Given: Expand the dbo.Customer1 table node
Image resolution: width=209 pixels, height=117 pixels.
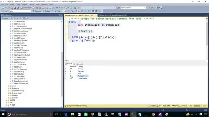Looking at the screenshot, I should (x=10, y=21).
